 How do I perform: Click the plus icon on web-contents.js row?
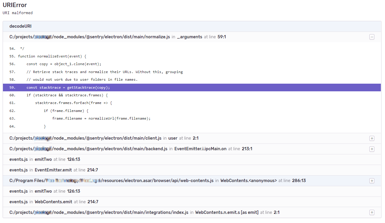click(x=372, y=181)
